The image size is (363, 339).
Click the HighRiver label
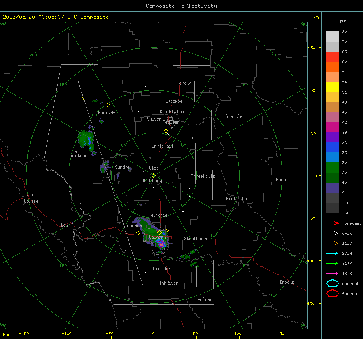click(167, 283)
